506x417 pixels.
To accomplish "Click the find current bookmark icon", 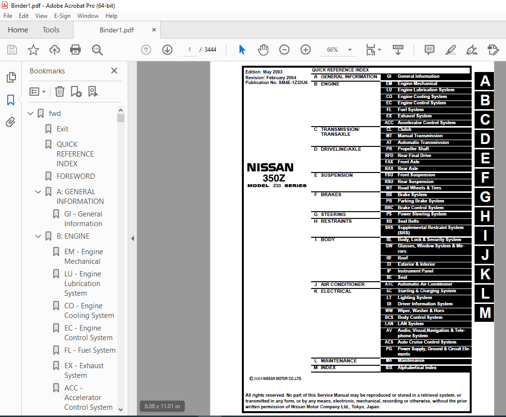I will [x=93, y=91].
